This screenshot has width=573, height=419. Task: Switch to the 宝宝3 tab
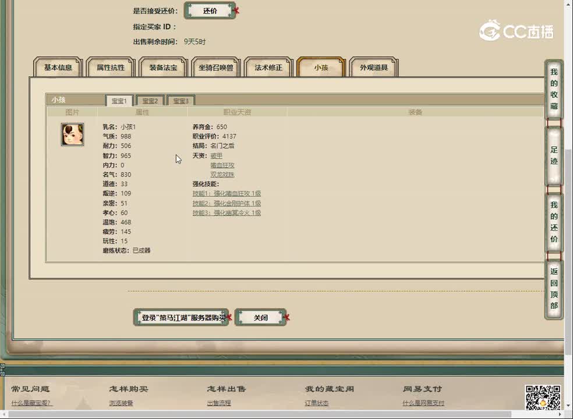click(x=181, y=100)
